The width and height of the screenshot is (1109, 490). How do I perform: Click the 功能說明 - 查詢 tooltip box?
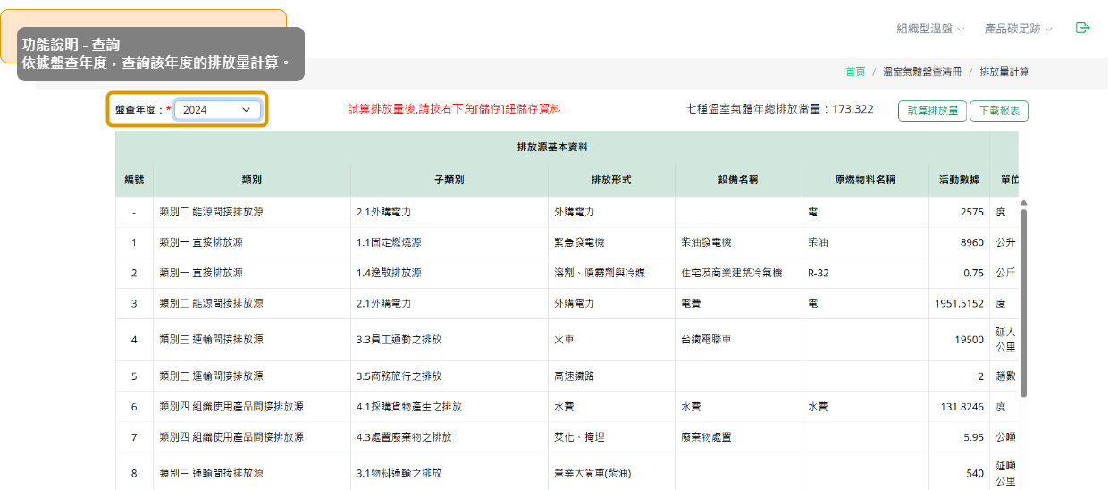161,54
